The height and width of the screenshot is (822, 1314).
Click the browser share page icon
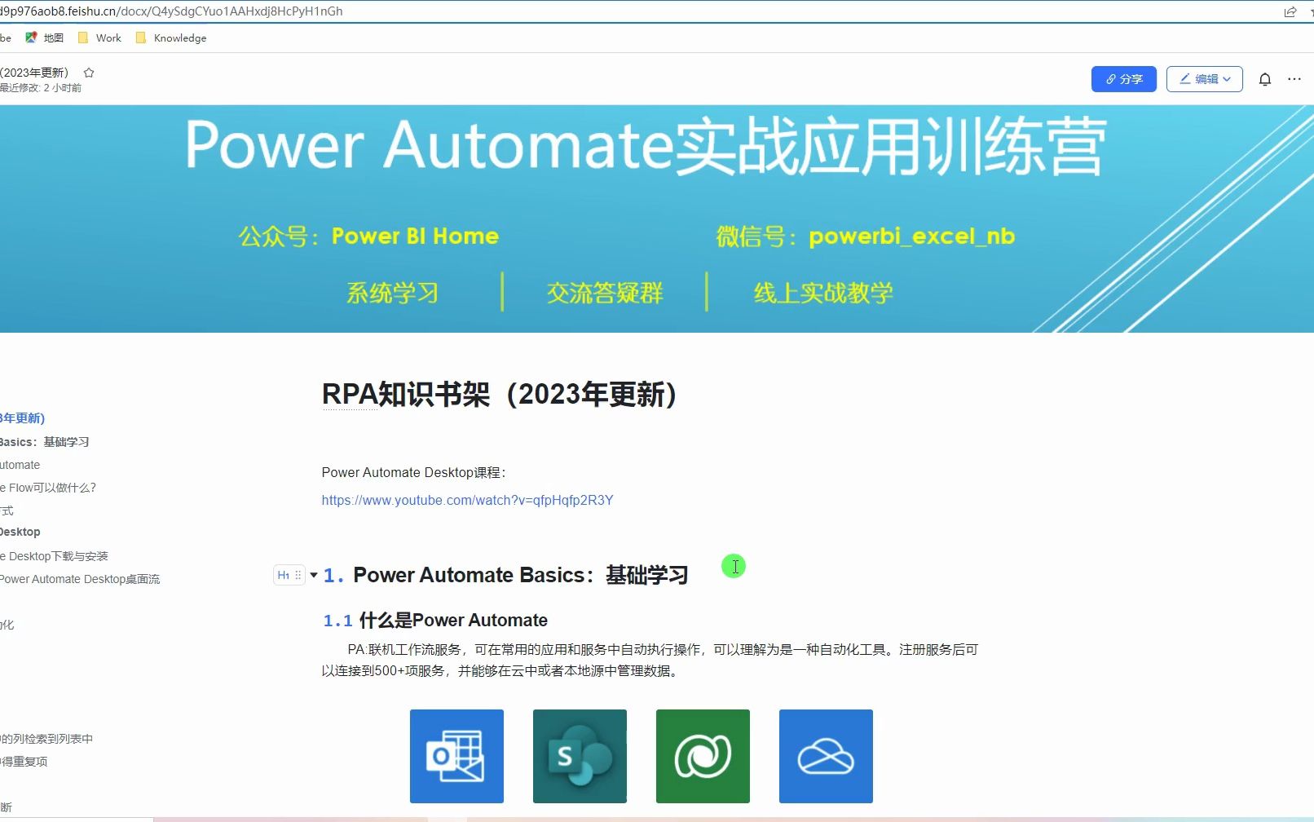(1290, 11)
